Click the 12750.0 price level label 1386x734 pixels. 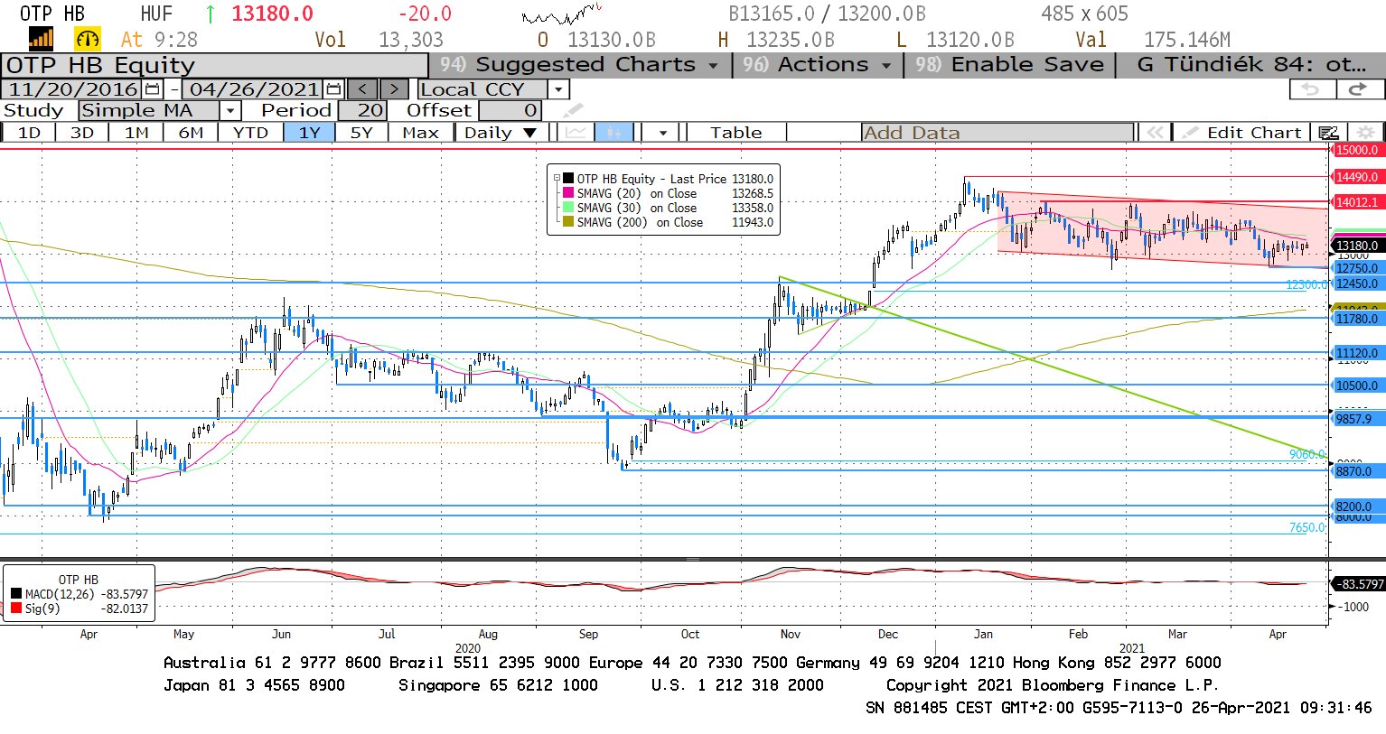(1357, 268)
